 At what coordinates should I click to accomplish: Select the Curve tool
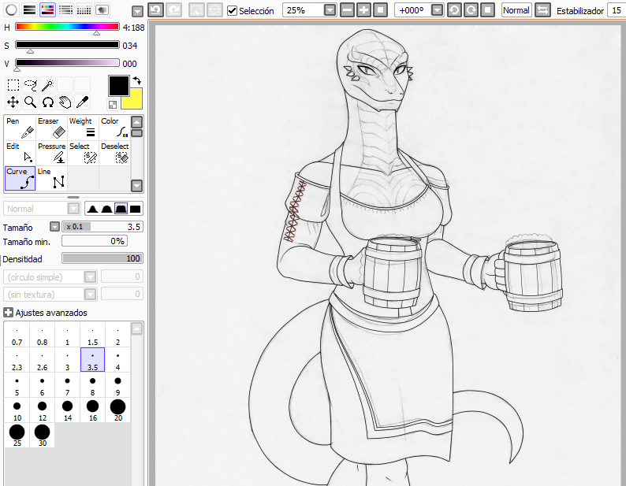pyautogui.click(x=20, y=178)
